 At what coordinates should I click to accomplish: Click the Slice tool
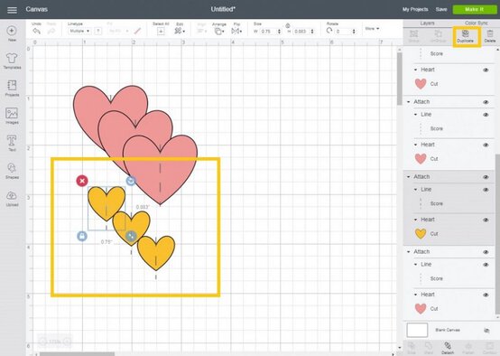411,346
